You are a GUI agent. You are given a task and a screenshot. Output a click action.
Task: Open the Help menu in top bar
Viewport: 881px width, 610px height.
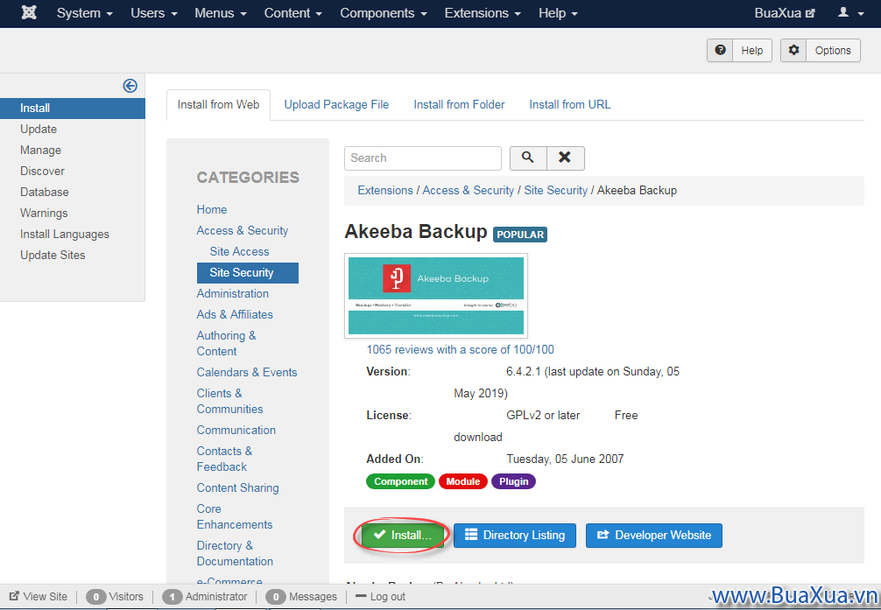(557, 13)
